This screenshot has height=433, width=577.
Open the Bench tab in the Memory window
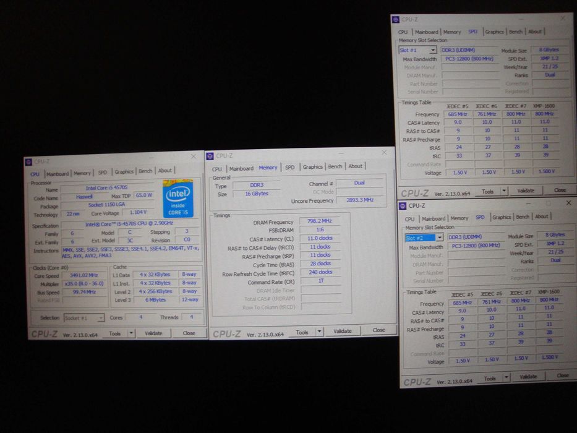tap(335, 166)
